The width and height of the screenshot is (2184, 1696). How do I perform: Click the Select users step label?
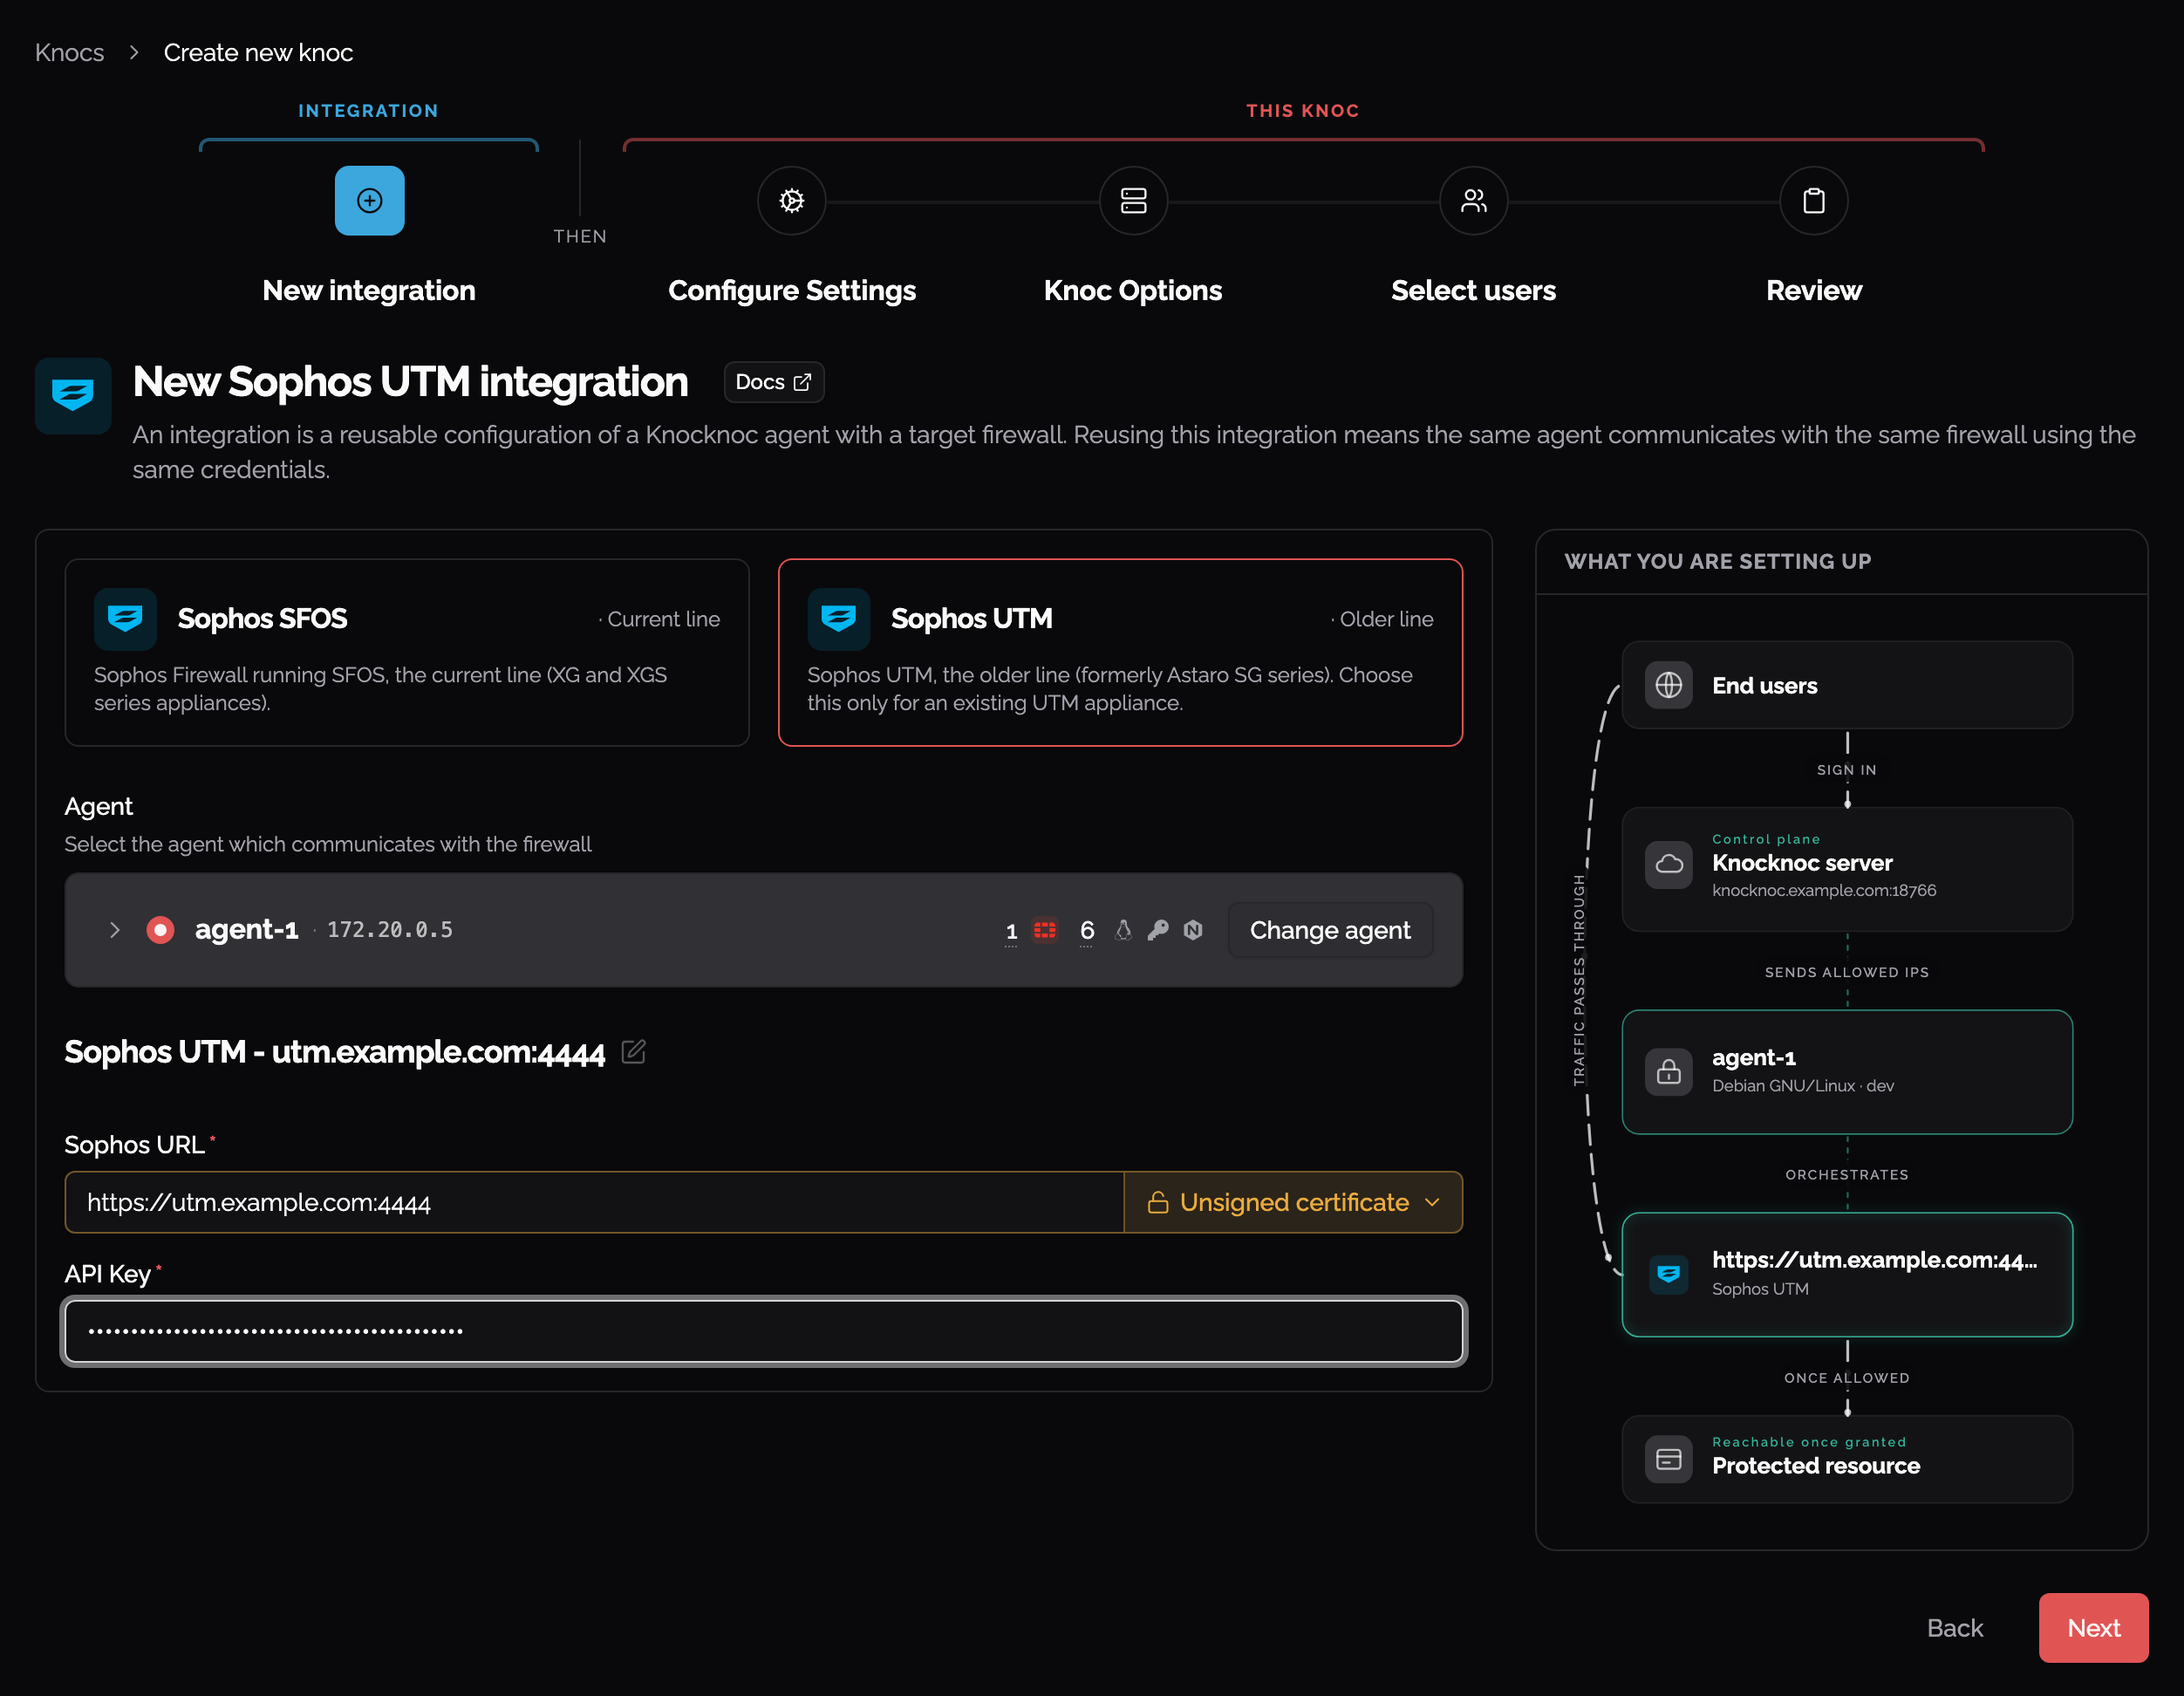coord(1473,290)
